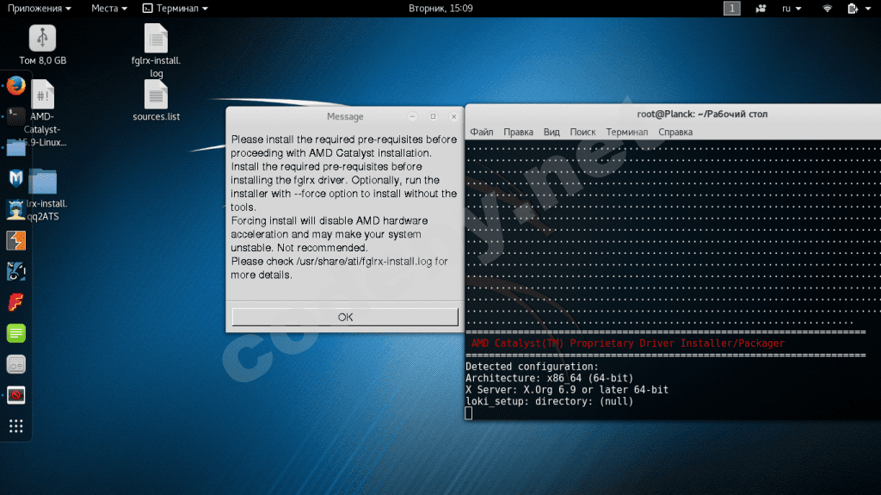Click "/usr/share/ati/fglrx-install.log" text in dialog

pos(364,262)
